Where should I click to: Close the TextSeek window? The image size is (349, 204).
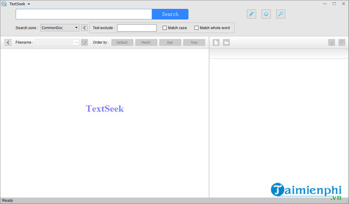pyautogui.click(x=344, y=4)
